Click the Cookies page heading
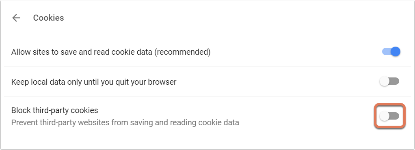The height and width of the screenshot is (150, 415). pos(48,18)
